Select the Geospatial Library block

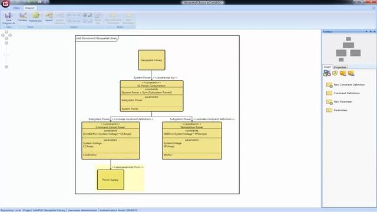coord(152,60)
